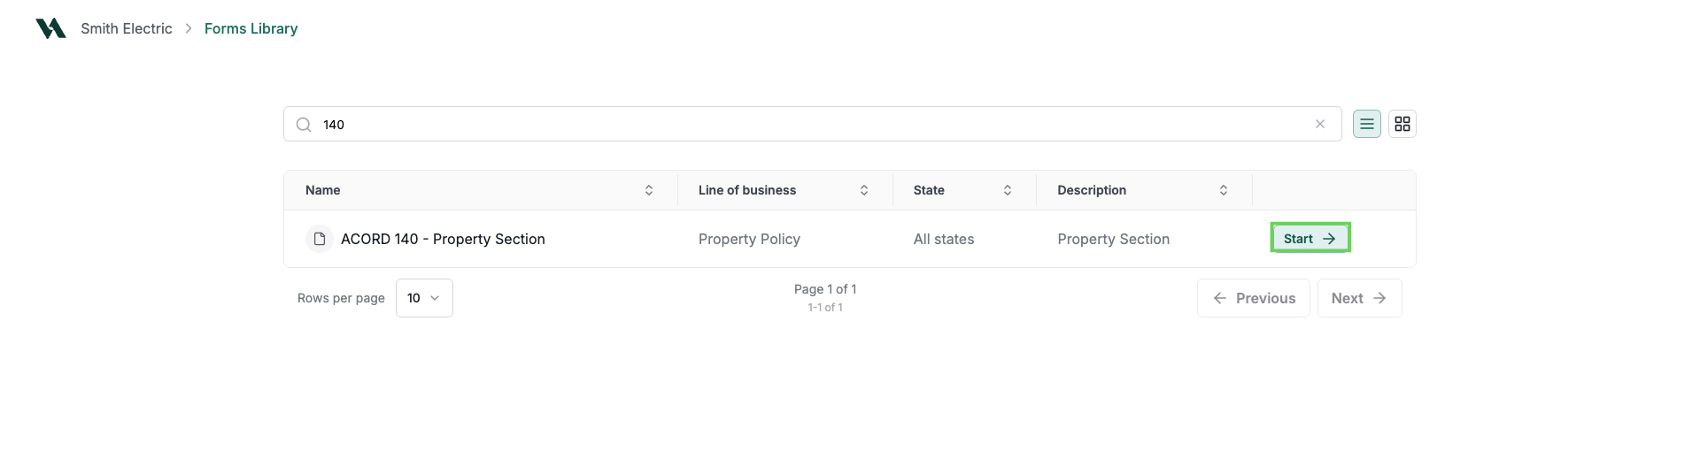Click the app logo in header
Image resolution: width=1700 pixels, height=474 pixels.
point(50,28)
